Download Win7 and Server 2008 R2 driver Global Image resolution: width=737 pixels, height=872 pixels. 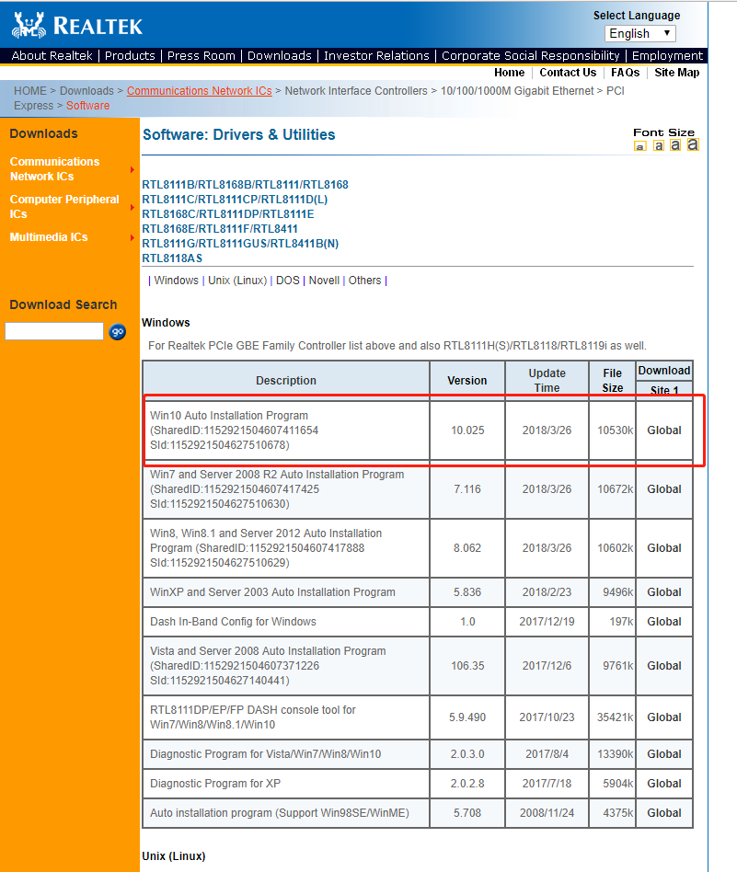point(663,489)
